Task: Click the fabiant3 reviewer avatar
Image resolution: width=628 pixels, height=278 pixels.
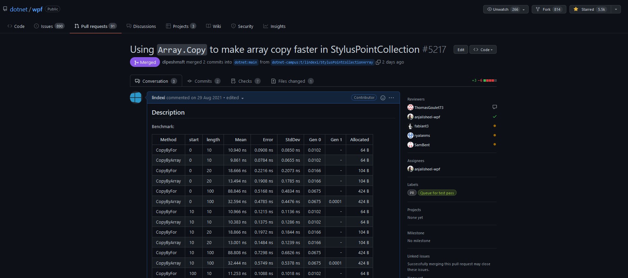Action: click(x=410, y=126)
